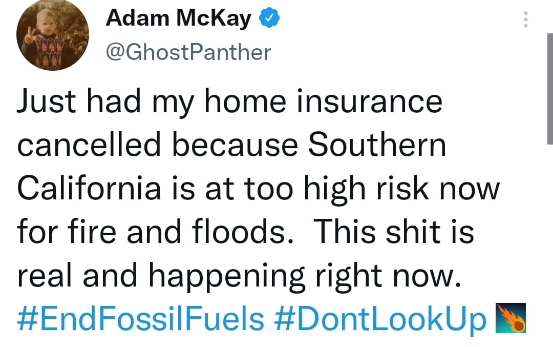553x347 pixels.
Task: Click the comet emoji after #DontLookUp
Action: 510,318
